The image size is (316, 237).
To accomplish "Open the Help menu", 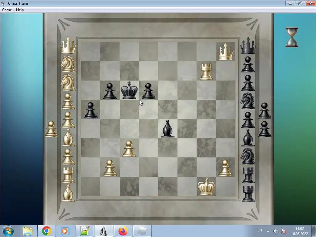I will click(x=20, y=10).
